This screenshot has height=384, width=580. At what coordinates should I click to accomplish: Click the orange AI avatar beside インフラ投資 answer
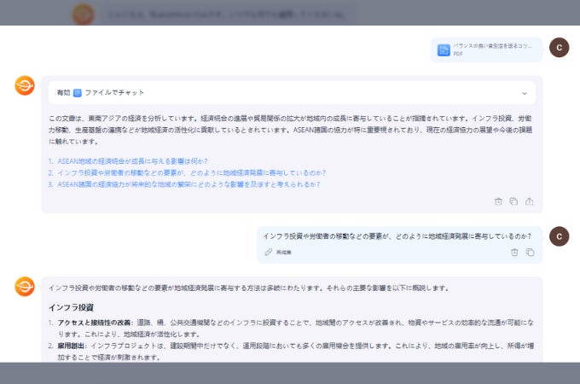click(25, 287)
